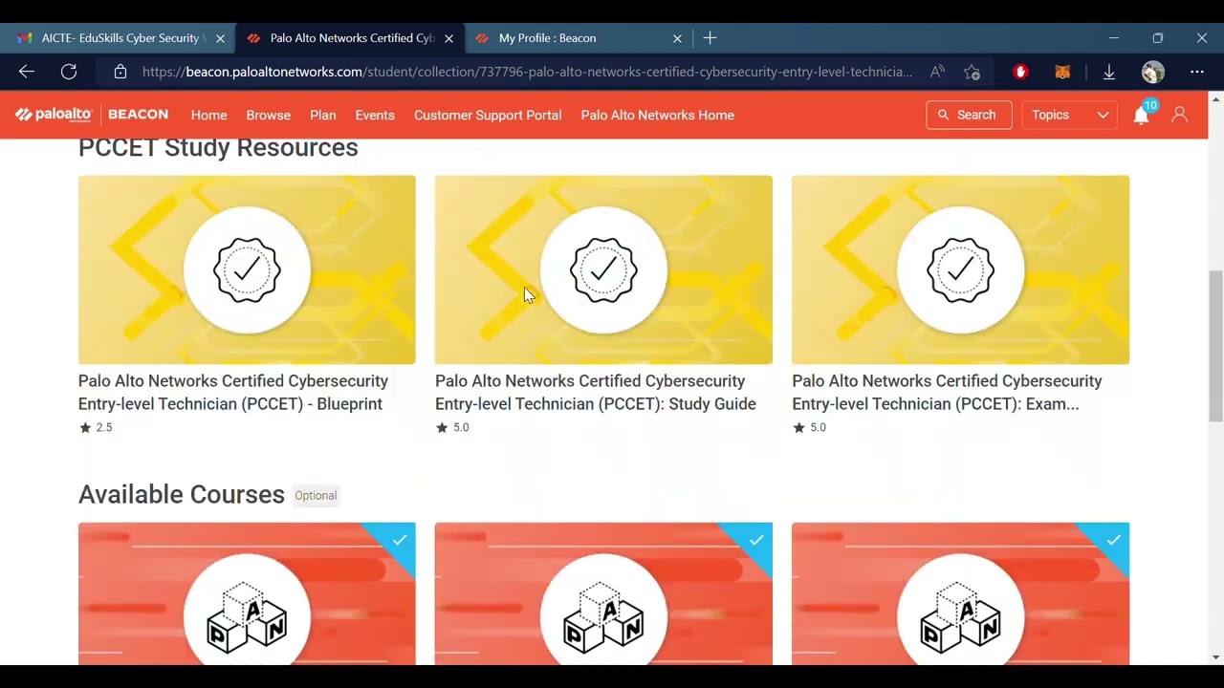This screenshot has width=1224, height=688.
Task: Open the PCCET: Study Guide title link
Action: (x=596, y=392)
